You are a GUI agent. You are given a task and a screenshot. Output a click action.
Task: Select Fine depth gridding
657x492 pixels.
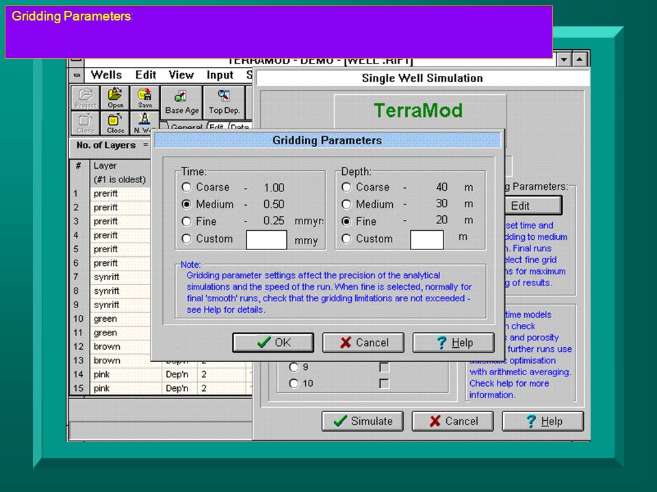pos(346,221)
